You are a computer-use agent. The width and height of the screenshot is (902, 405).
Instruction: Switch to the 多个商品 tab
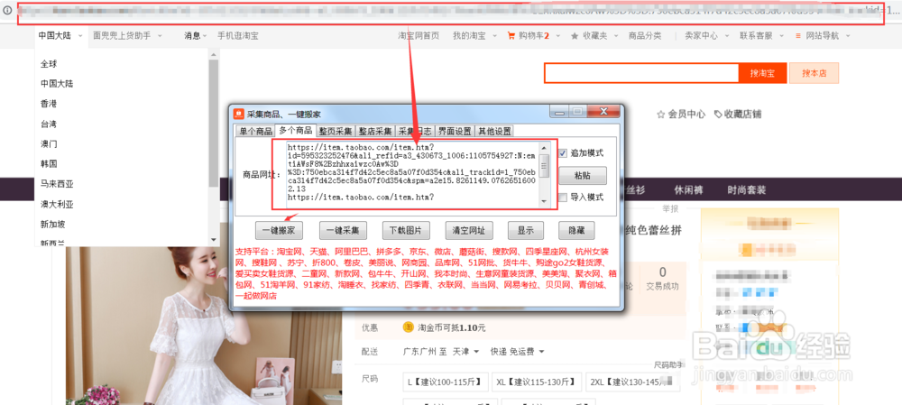coord(296,130)
